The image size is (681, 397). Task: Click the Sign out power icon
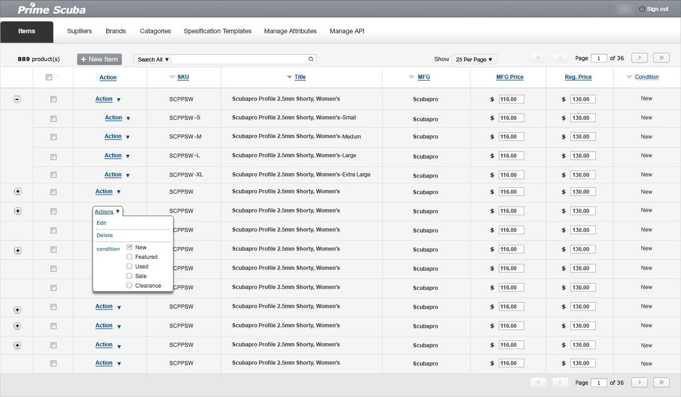(x=642, y=9)
